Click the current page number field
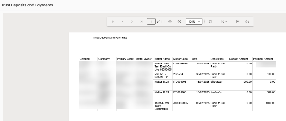Viewport: 286px width, 121px height. (151, 22)
